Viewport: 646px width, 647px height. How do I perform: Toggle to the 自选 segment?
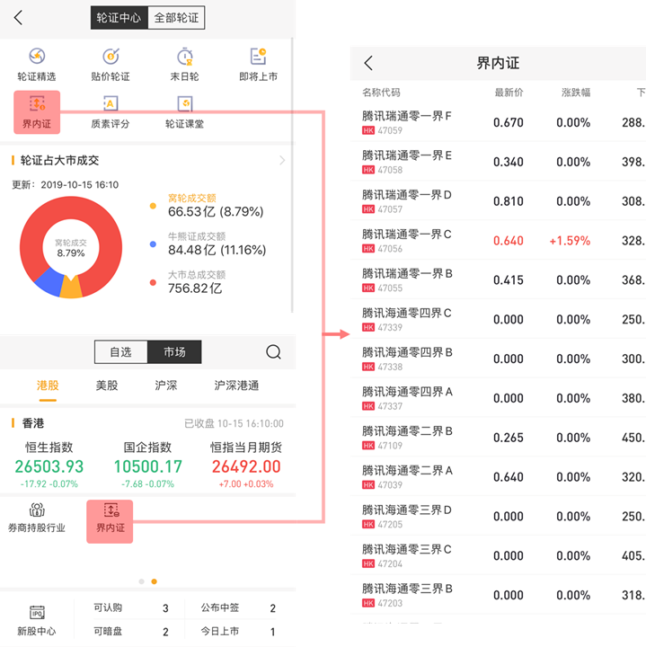[121, 352]
